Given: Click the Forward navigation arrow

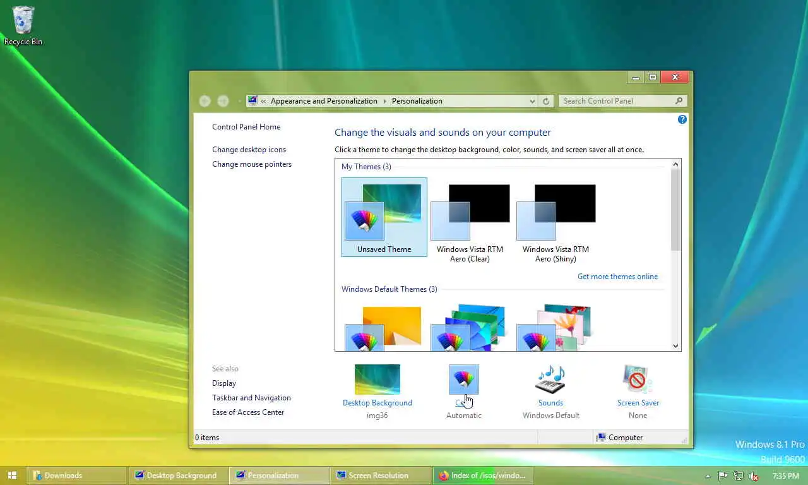Looking at the screenshot, I should click(223, 101).
